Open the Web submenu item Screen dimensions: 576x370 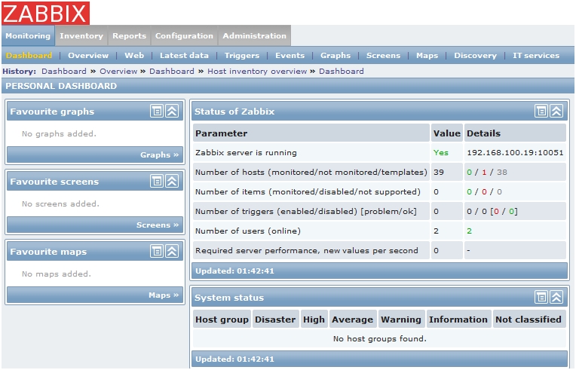pos(134,56)
